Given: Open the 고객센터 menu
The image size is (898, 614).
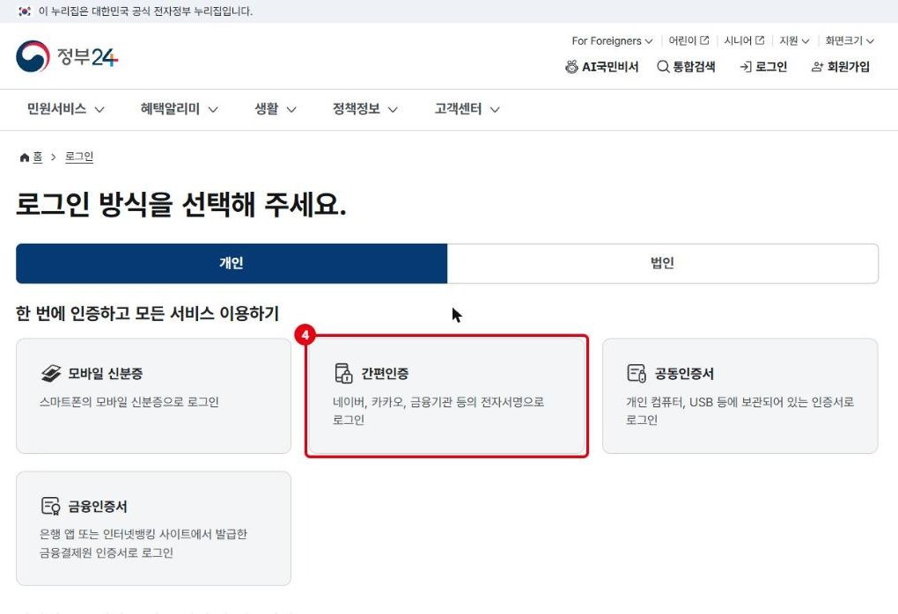Looking at the screenshot, I should 467,109.
